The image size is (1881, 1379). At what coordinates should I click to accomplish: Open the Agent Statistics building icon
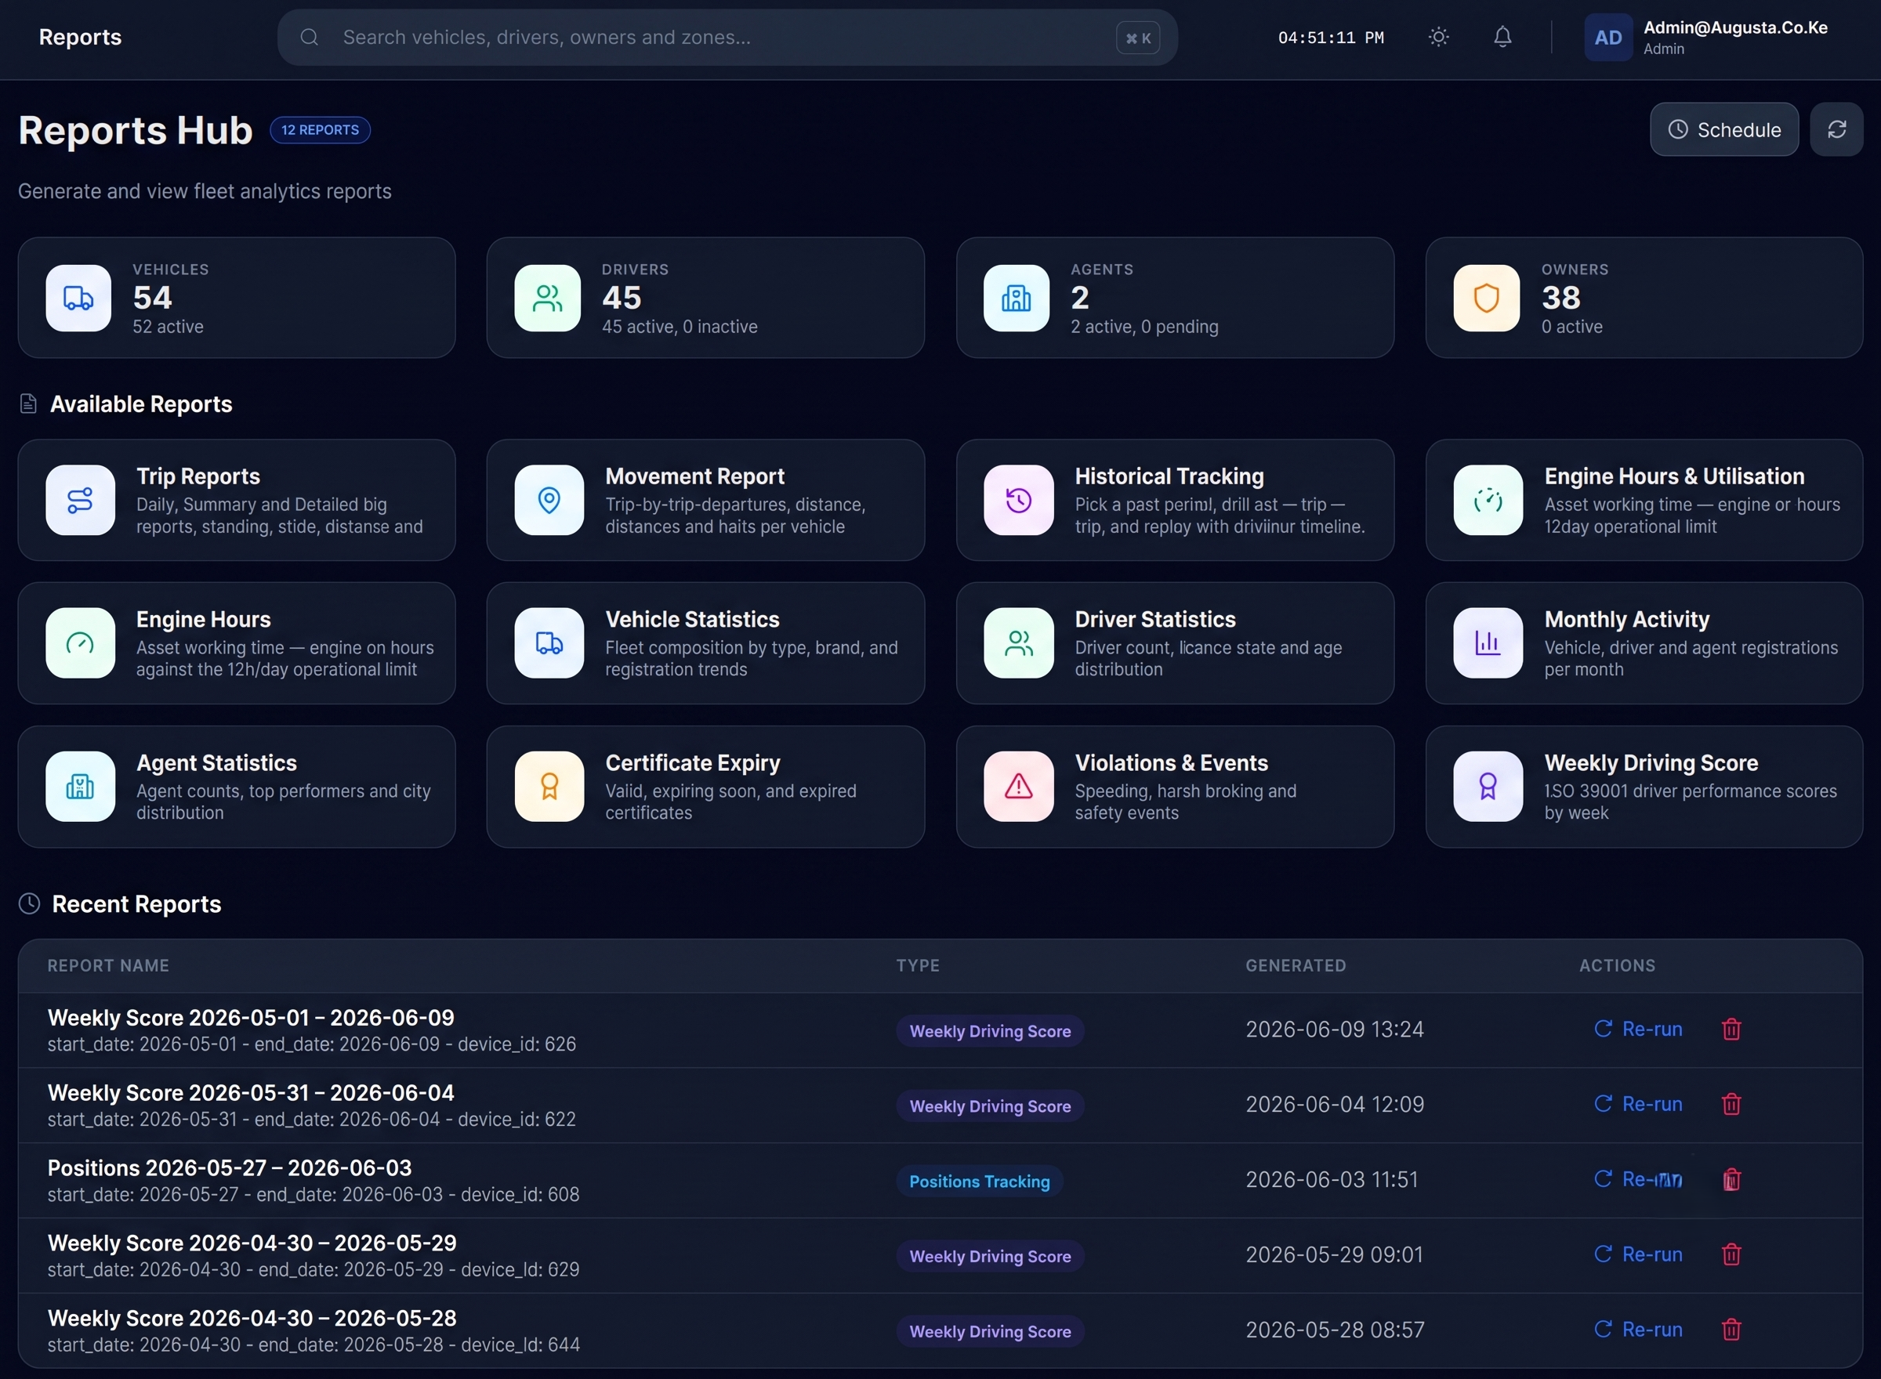coord(80,787)
